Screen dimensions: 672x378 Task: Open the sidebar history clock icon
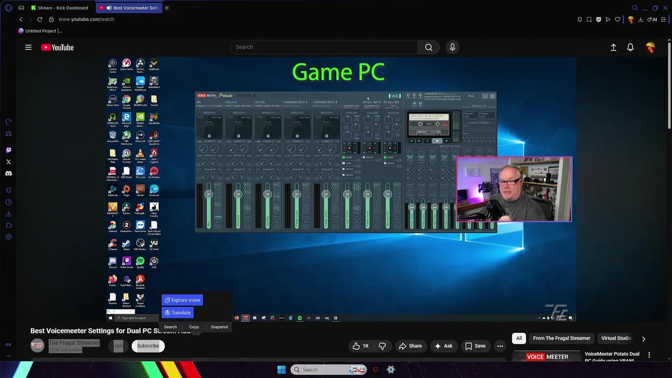[x=8, y=202]
